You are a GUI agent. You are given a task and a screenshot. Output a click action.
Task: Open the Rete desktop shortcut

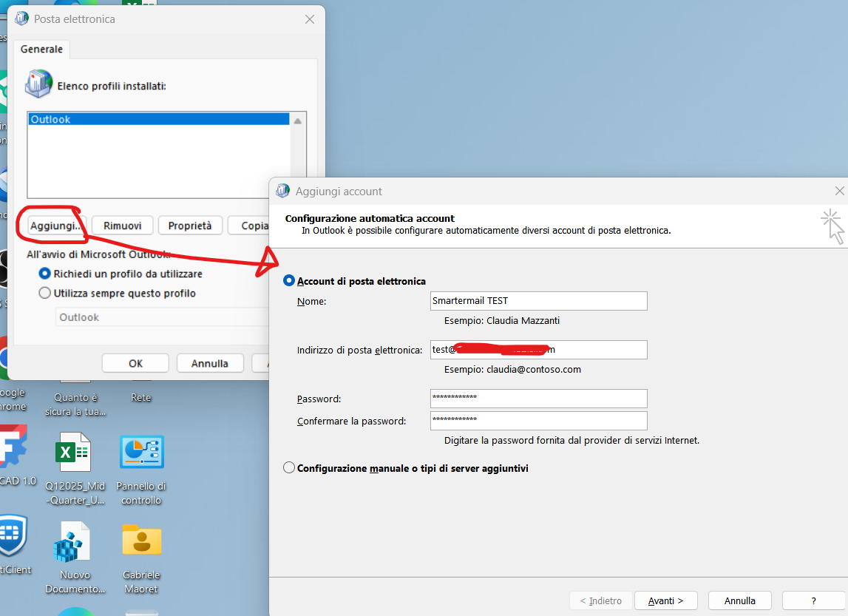[140, 398]
